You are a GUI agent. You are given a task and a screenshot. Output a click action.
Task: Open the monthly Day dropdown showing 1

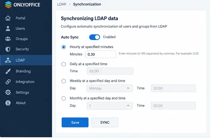click(x=110, y=106)
